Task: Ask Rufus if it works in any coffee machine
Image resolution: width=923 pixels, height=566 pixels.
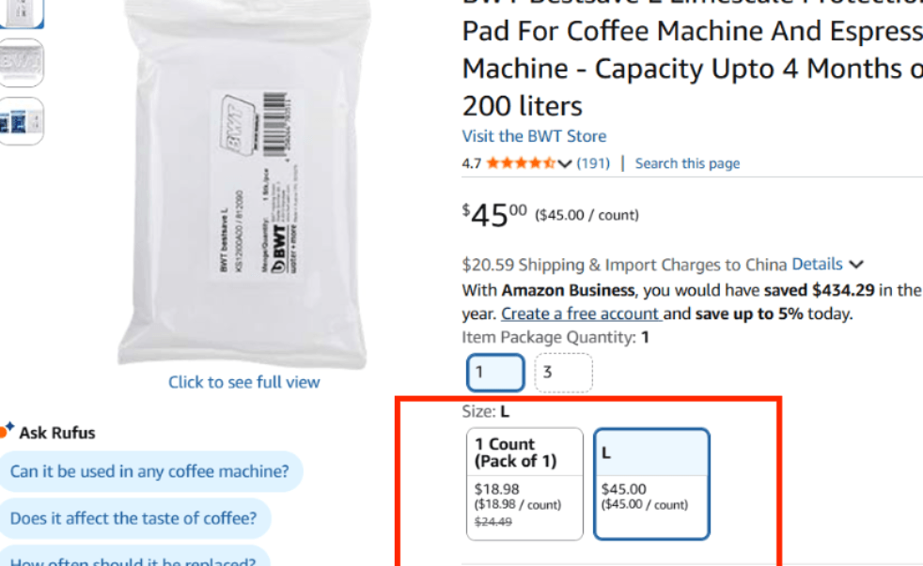Action: click(149, 471)
